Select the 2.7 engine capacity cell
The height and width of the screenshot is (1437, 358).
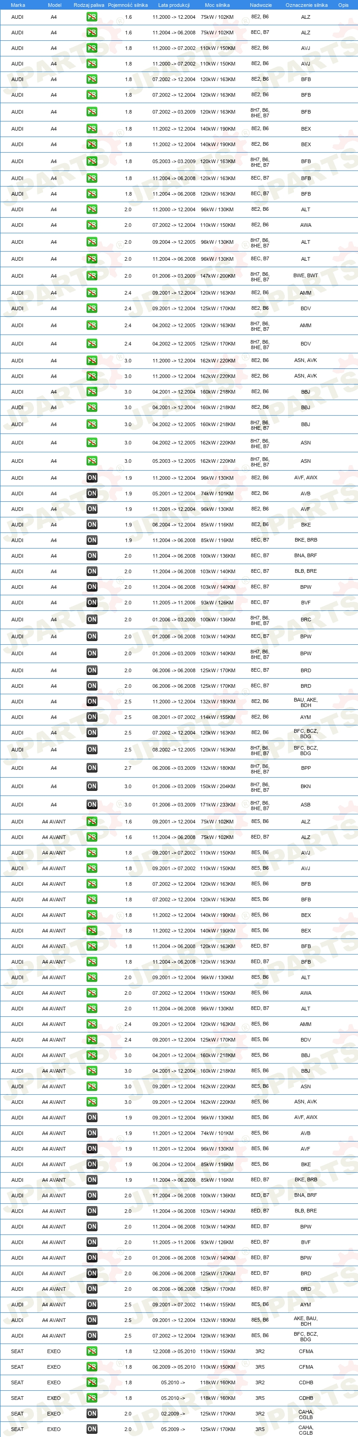coord(128,768)
